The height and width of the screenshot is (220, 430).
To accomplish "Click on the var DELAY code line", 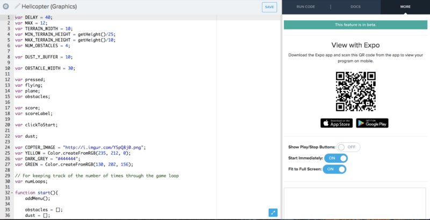I will 32,17.
